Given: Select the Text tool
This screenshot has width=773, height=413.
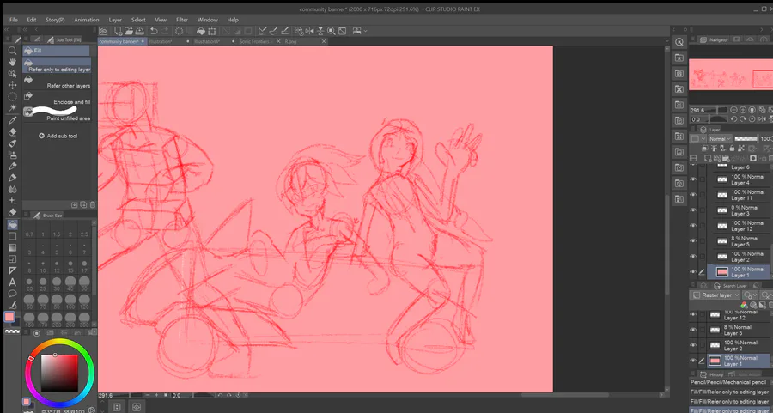Looking at the screenshot, I should 12,282.
